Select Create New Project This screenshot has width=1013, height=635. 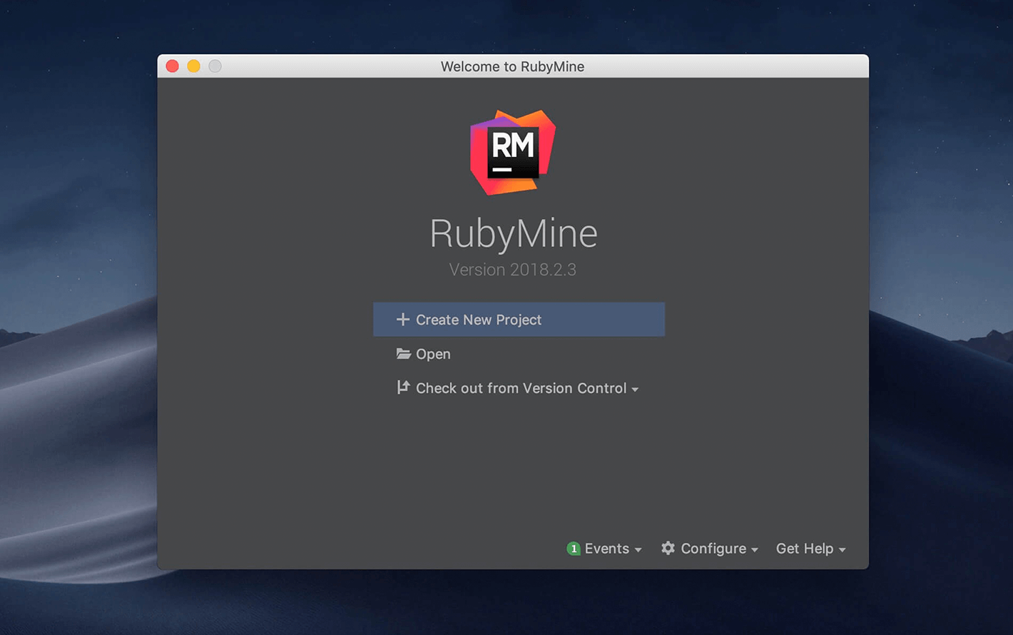519,320
